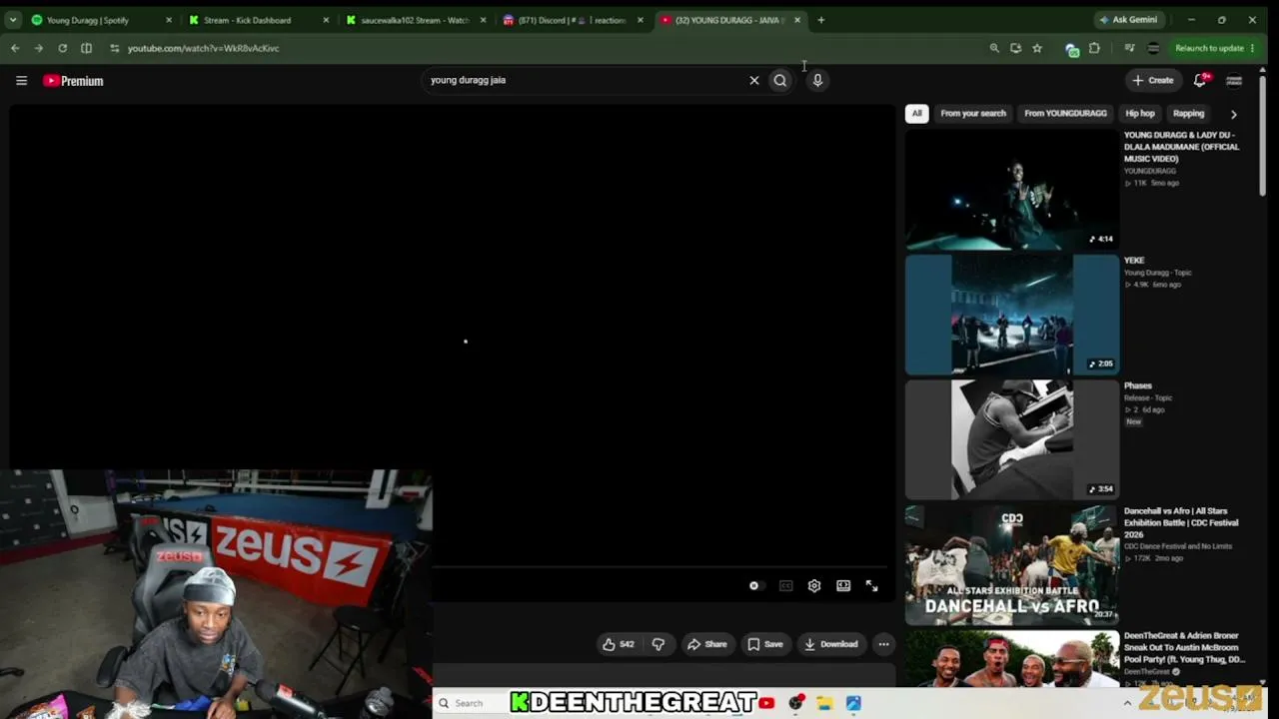Open the Chrome profile avatar
This screenshot has height=719, width=1279.
1153,48
